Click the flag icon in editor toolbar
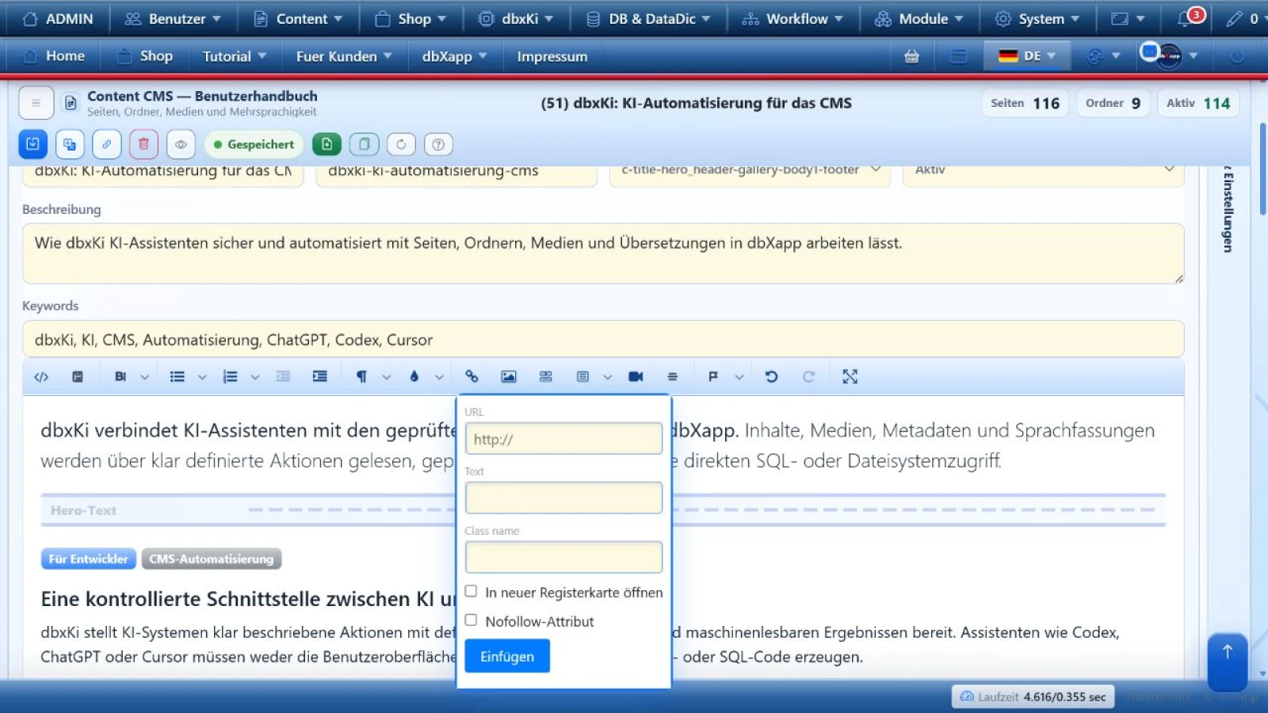Image resolution: width=1268 pixels, height=713 pixels. click(713, 377)
